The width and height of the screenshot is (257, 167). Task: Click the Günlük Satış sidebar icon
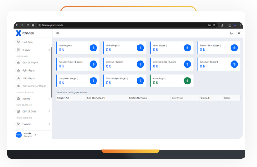tap(18, 111)
